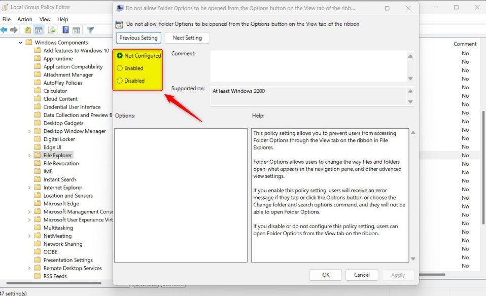Open the View menu
Screen dimensions: 486x296
pos(45,19)
